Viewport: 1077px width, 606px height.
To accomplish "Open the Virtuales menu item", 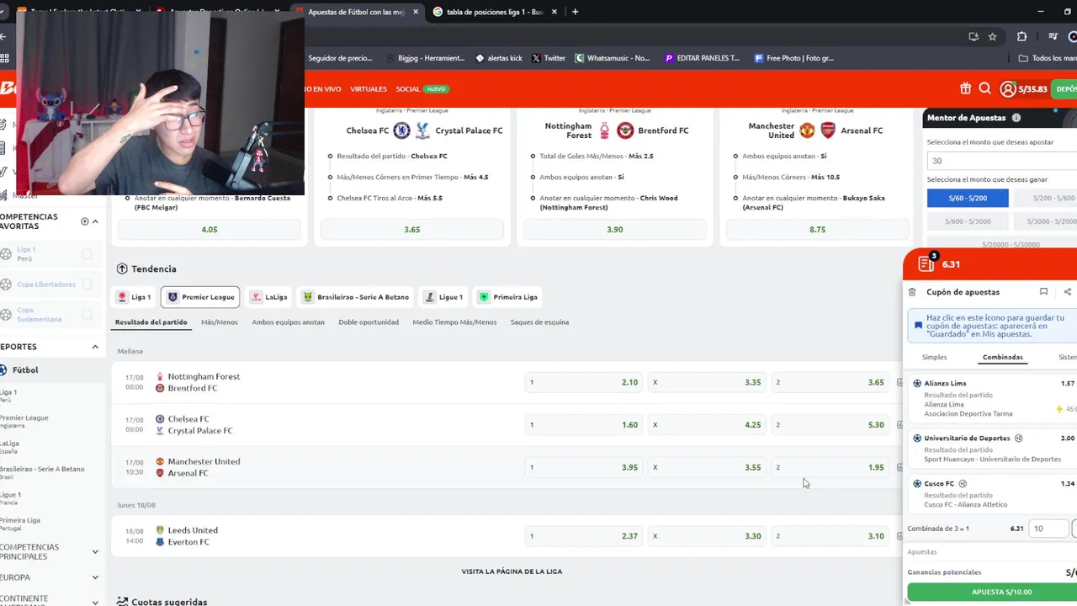I will 369,89.
